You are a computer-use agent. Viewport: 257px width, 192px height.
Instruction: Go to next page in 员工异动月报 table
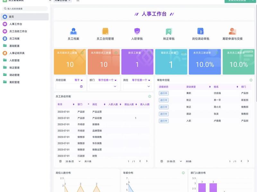click(147, 161)
